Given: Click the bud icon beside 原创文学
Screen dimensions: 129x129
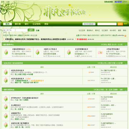Looking at the screenshot, I should click(6, 116).
